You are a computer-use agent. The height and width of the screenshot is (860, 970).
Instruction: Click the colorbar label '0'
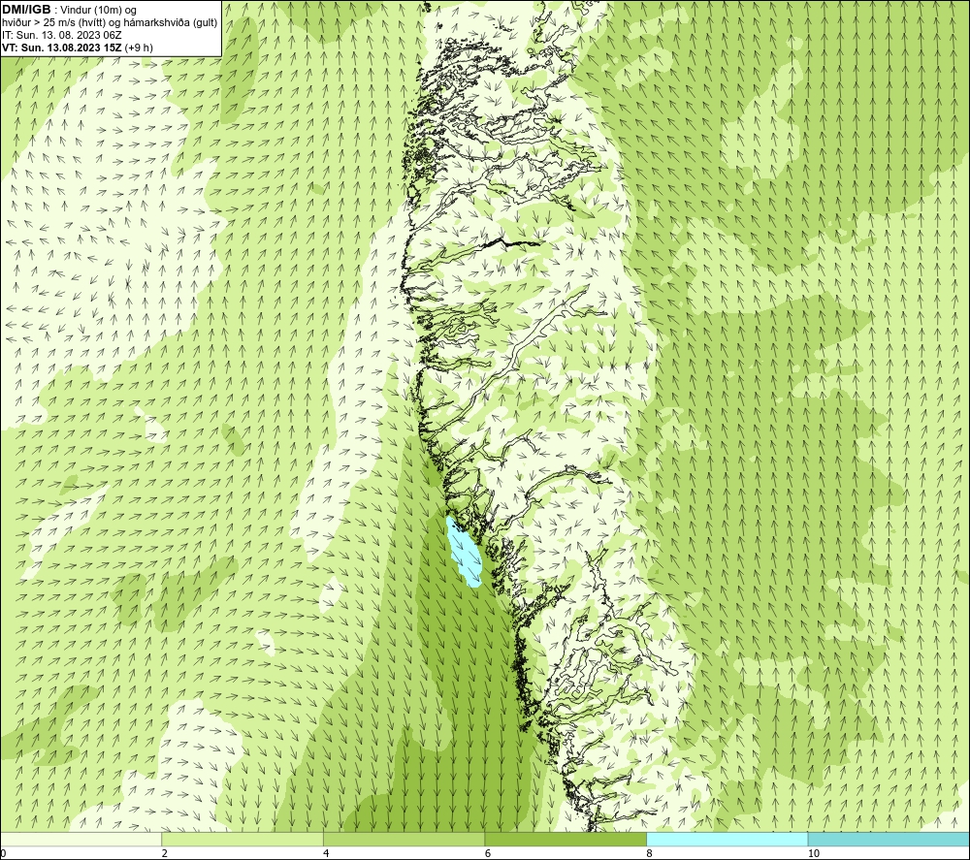tap(3, 853)
